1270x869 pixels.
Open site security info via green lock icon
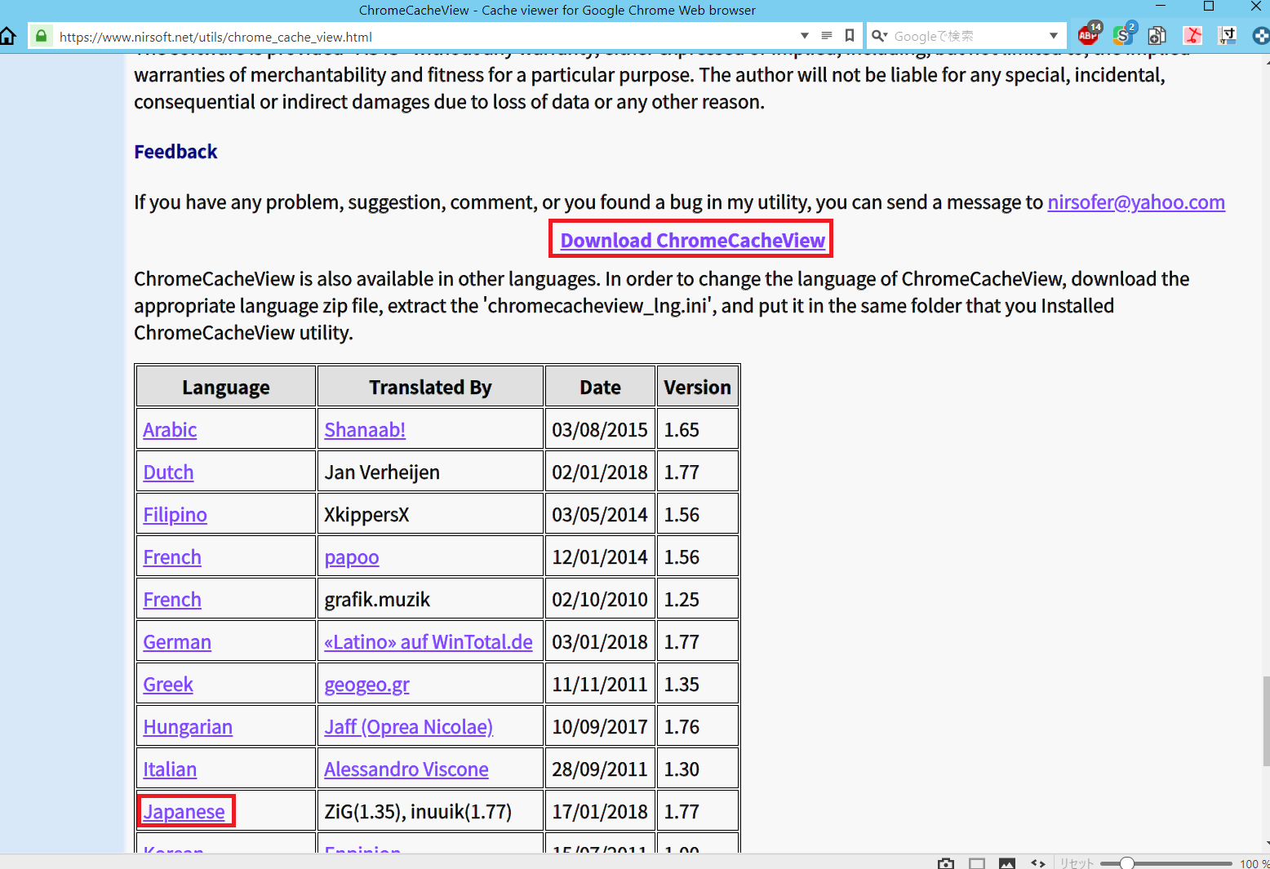click(x=41, y=36)
